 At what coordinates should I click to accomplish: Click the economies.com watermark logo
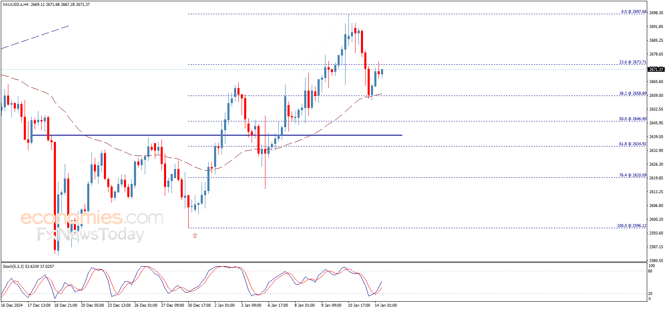[92, 218]
